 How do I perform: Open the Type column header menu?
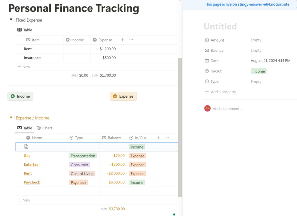click(77, 138)
